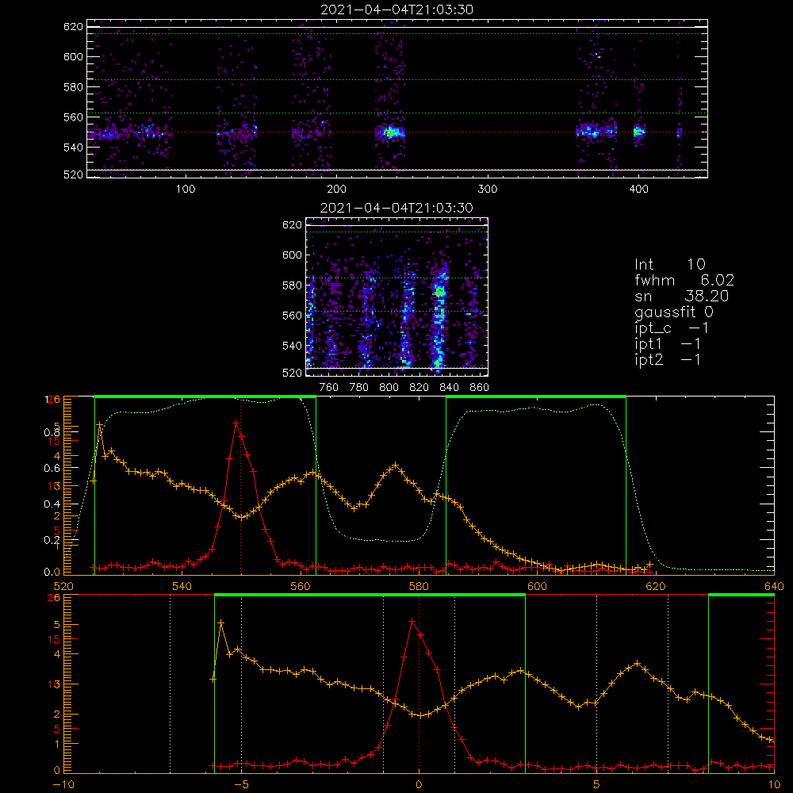Click the "820" x-axis label of middle spectrogram

click(x=419, y=388)
